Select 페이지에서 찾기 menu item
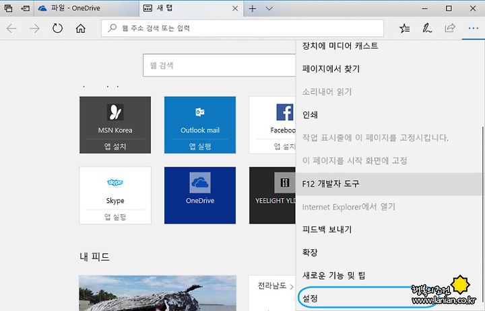 click(x=389, y=69)
